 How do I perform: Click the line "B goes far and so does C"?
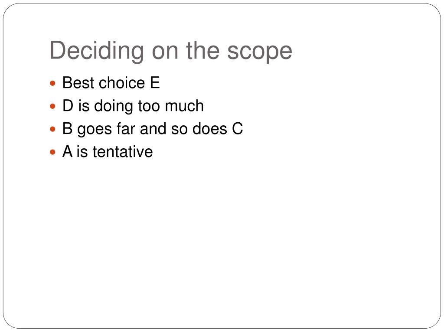(x=153, y=129)
